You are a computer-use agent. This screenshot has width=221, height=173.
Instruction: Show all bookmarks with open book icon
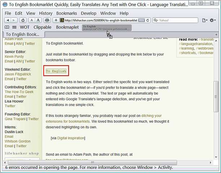(7, 27)
